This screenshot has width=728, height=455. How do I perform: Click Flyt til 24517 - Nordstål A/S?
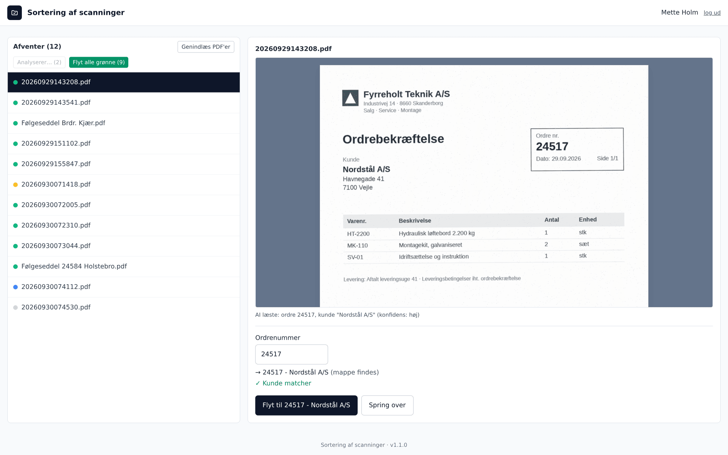tap(306, 405)
